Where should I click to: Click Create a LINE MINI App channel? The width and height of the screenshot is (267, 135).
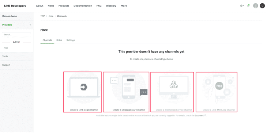[x=219, y=110]
